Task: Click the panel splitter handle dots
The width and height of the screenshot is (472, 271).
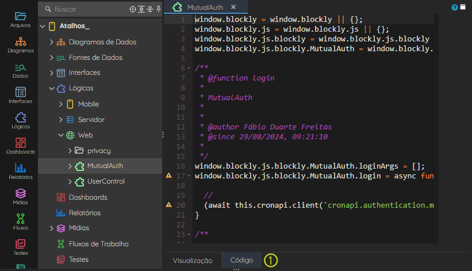Action: (163, 135)
